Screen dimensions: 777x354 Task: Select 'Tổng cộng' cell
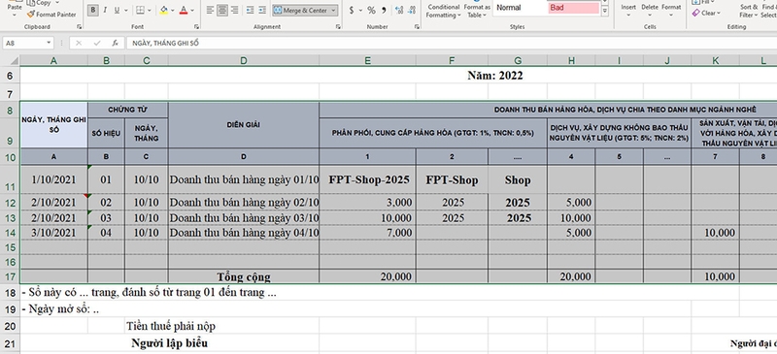point(244,276)
